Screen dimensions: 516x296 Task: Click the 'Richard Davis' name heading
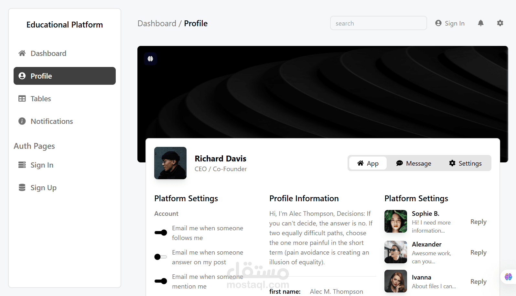point(220,159)
